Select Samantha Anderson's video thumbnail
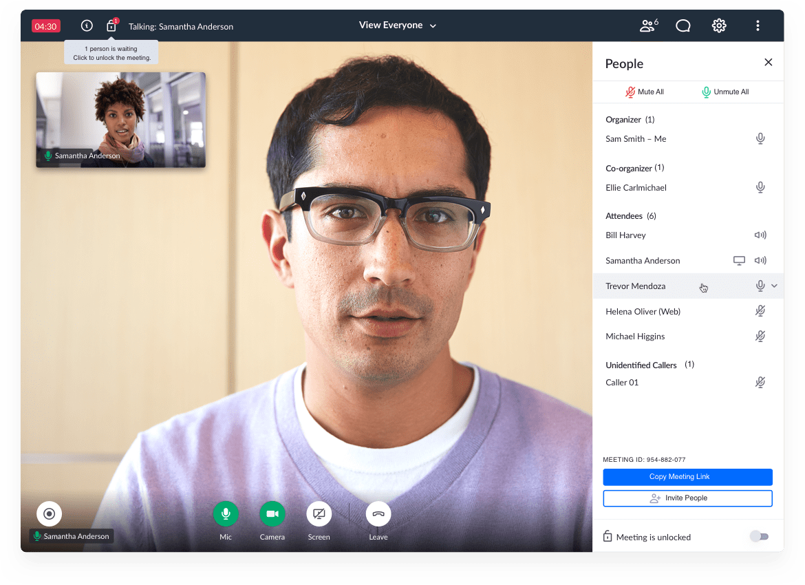The image size is (805, 585). (x=120, y=120)
